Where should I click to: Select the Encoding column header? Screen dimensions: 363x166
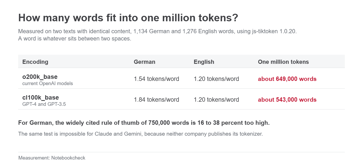click(35, 62)
